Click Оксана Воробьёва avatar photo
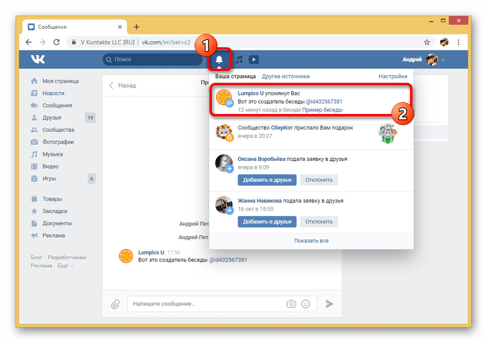Screen dimensions: 487x343 click(224, 163)
